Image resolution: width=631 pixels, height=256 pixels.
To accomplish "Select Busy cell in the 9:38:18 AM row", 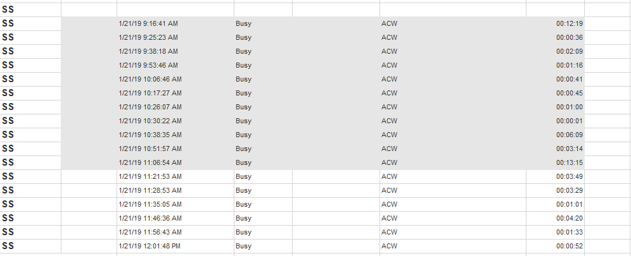I will [x=263, y=51].
